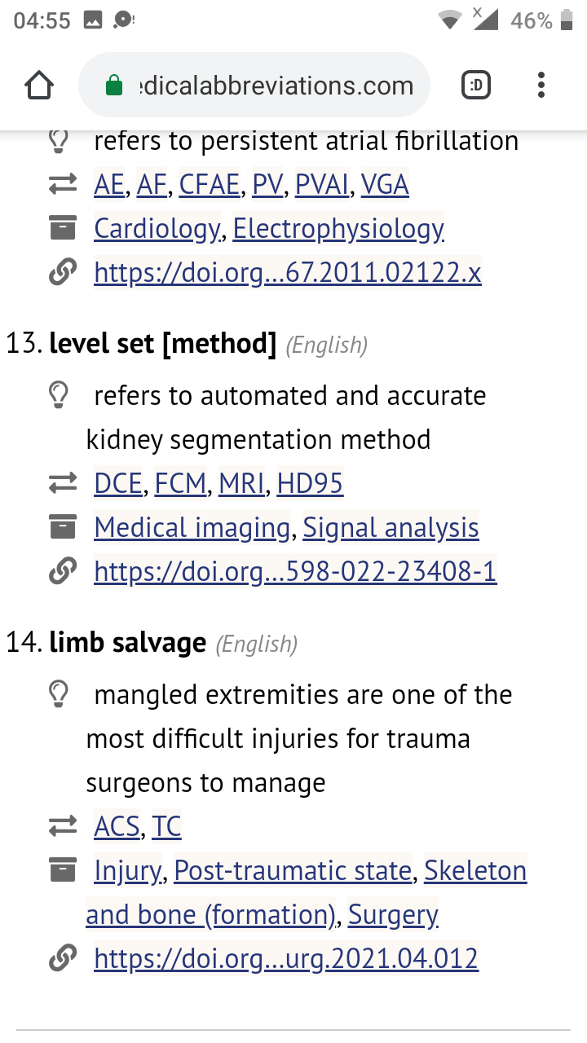Tap the URL address bar

point(254,86)
